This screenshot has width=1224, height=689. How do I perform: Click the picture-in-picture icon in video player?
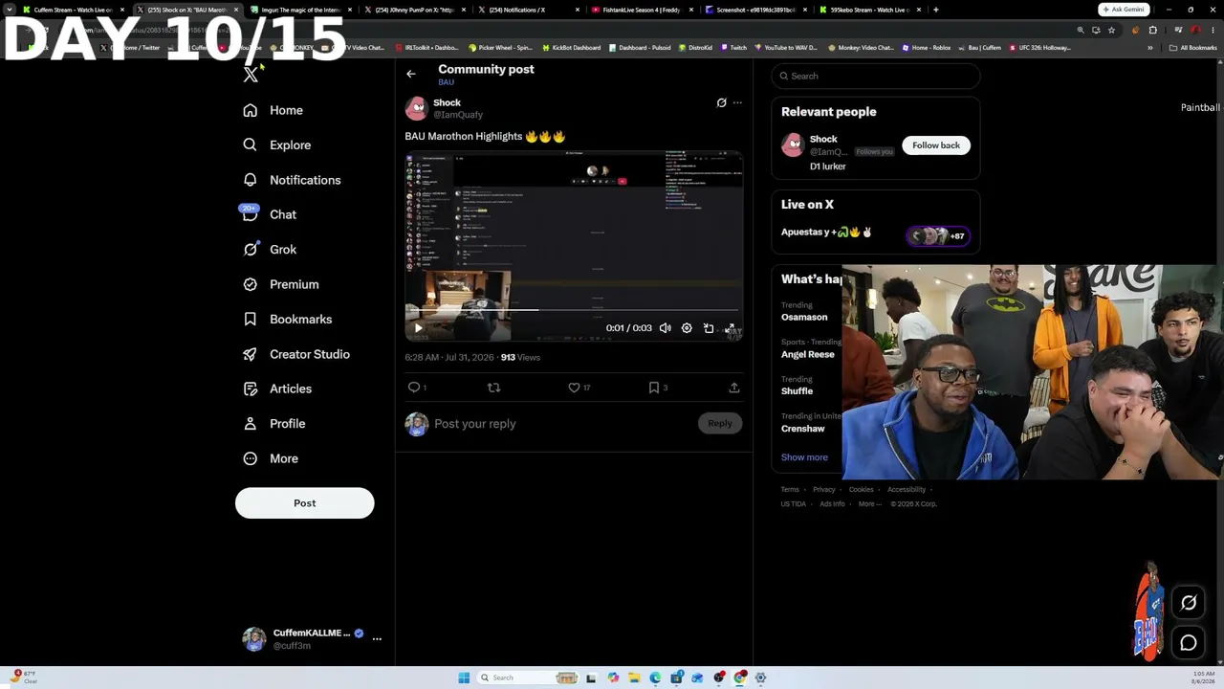pos(709,328)
